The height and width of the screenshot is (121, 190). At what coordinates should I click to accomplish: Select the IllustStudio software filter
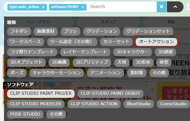pyautogui.click(x=139, y=104)
